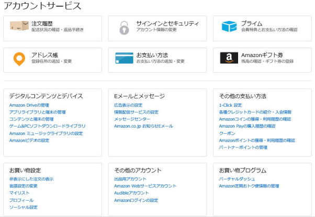315x217 pixels.
Task: Open Amazon定期おトク便情報の管理 link
Action: click(249, 186)
